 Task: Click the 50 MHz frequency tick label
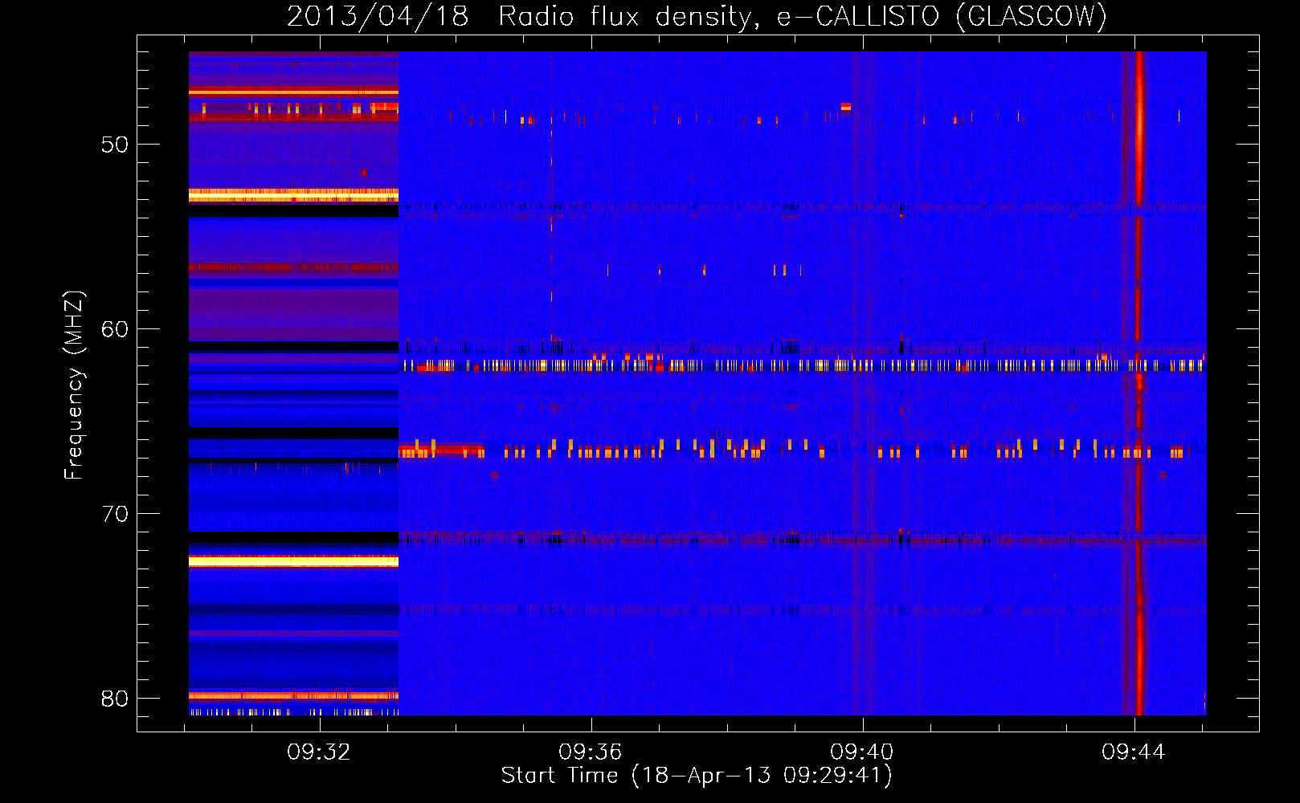pyautogui.click(x=115, y=145)
